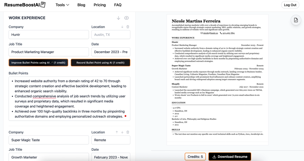Edit the Super Magic Taste company field
Viewport: 304px width, 161px height.
pyautogui.click(x=49, y=140)
